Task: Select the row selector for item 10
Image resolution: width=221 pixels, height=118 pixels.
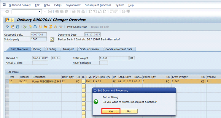Action: [7, 81]
